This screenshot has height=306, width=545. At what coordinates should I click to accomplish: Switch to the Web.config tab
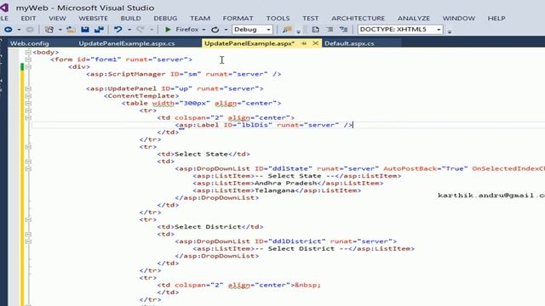pyautogui.click(x=30, y=43)
